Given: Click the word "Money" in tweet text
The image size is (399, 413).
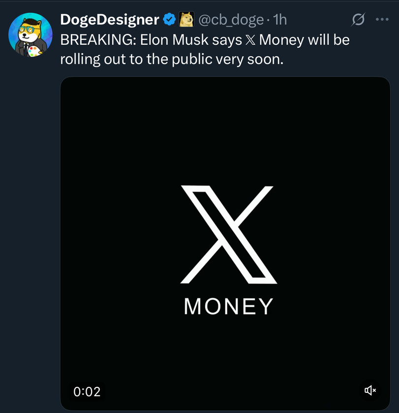Looking at the screenshot, I should pos(281,40).
